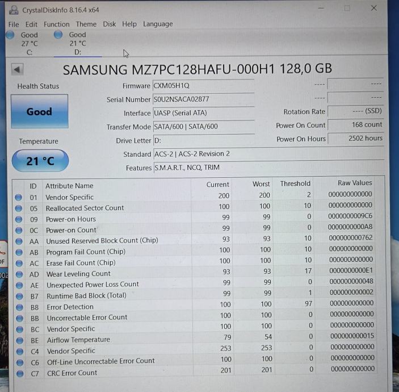Click the 21 °C temperature button
The image size is (399, 392).
tap(40, 161)
